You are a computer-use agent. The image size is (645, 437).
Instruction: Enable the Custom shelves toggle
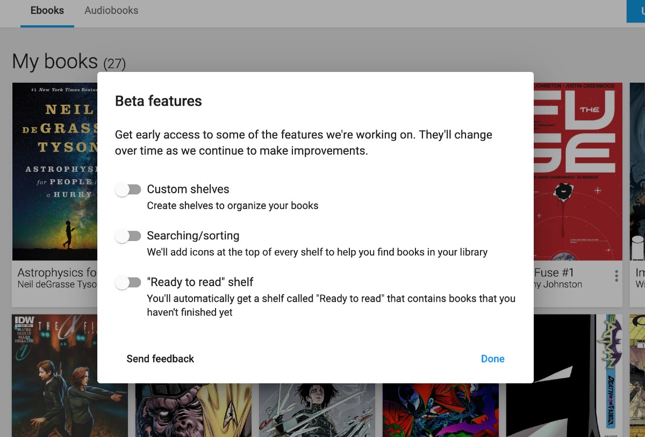pos(128,190)
